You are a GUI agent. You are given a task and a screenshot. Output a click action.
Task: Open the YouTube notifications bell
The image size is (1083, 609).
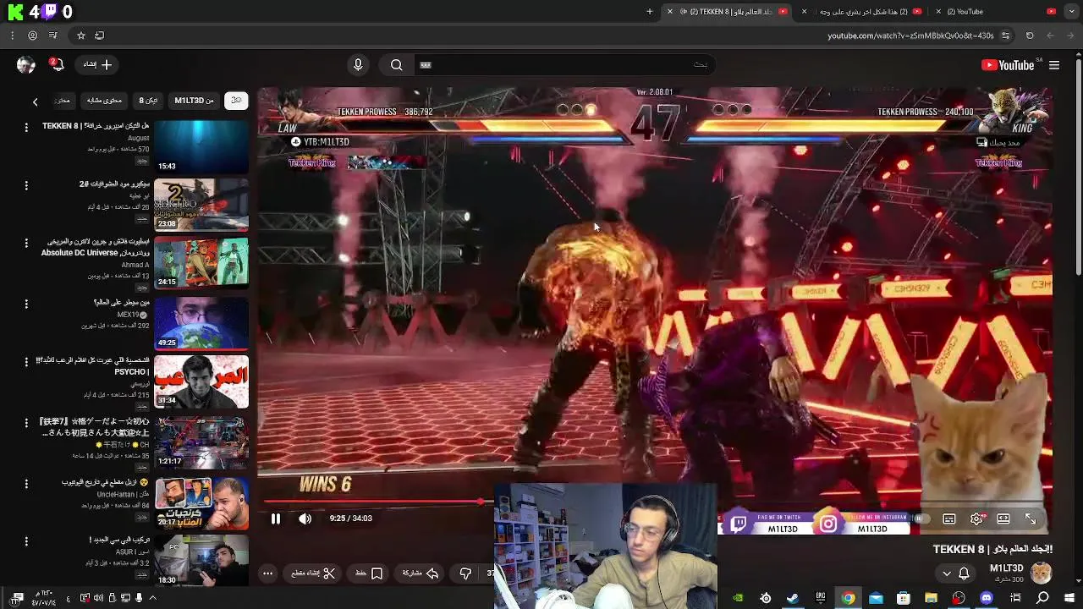(57, 64)
